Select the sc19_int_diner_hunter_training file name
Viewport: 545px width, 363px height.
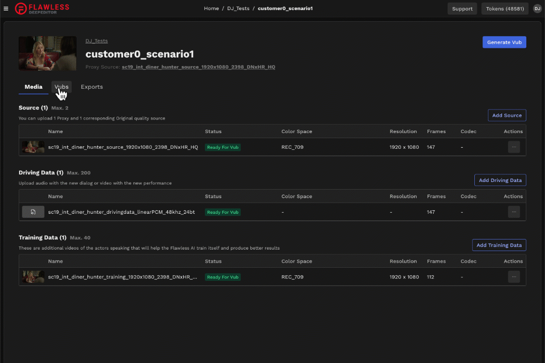pyautogui.click(x=123, y=277)
